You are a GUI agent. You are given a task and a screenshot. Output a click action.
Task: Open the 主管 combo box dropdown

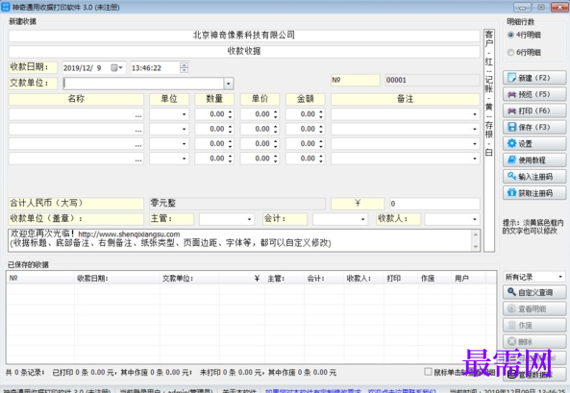point(249,219)
